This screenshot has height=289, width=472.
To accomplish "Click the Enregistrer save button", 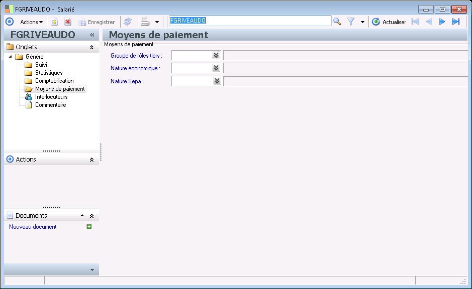I will pos(97,22).
